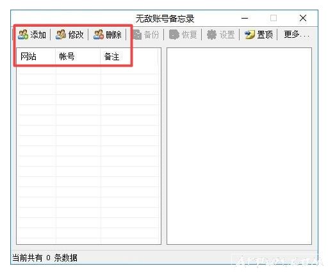Select the first empty row in account list
The width and height of the screenshot is (328, 273).
click(x=88, y=70)
